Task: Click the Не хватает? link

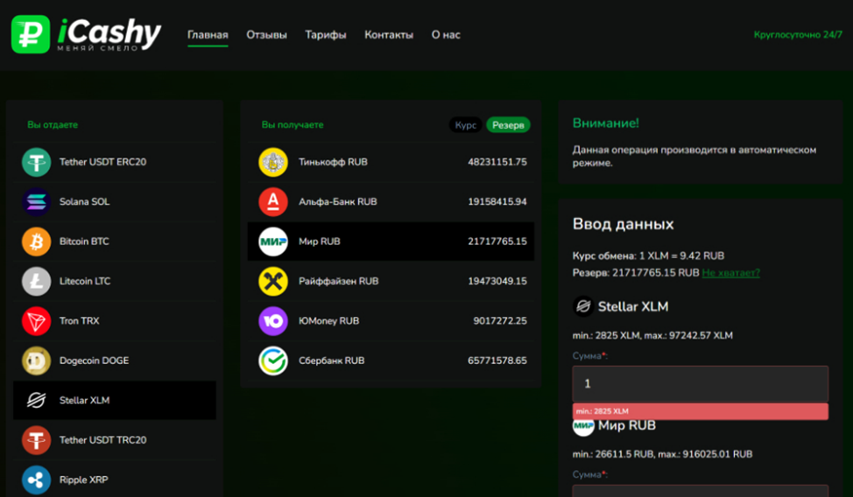Action: tap(730, 273)
